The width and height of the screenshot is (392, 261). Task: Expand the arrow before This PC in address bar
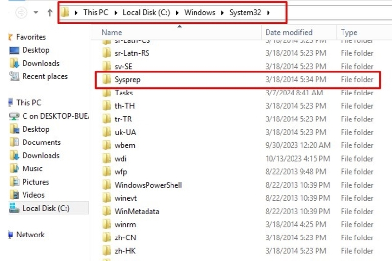[76, 13]
